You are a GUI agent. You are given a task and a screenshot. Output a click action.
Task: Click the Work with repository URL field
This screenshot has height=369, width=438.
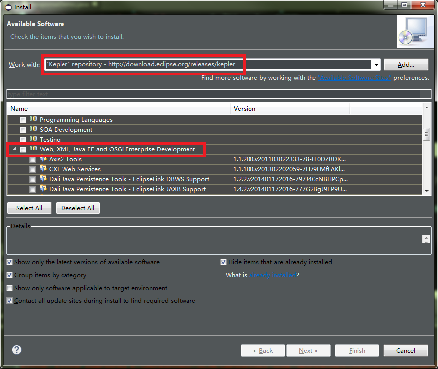tap(208, 65)
